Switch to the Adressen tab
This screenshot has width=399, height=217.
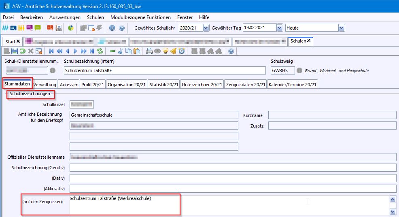pyautogui.click(x=68, y=84)
